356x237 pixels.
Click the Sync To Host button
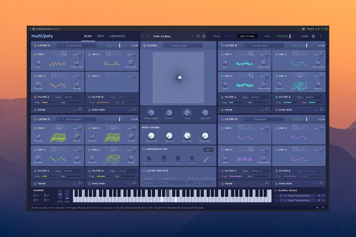click(247, 36)
